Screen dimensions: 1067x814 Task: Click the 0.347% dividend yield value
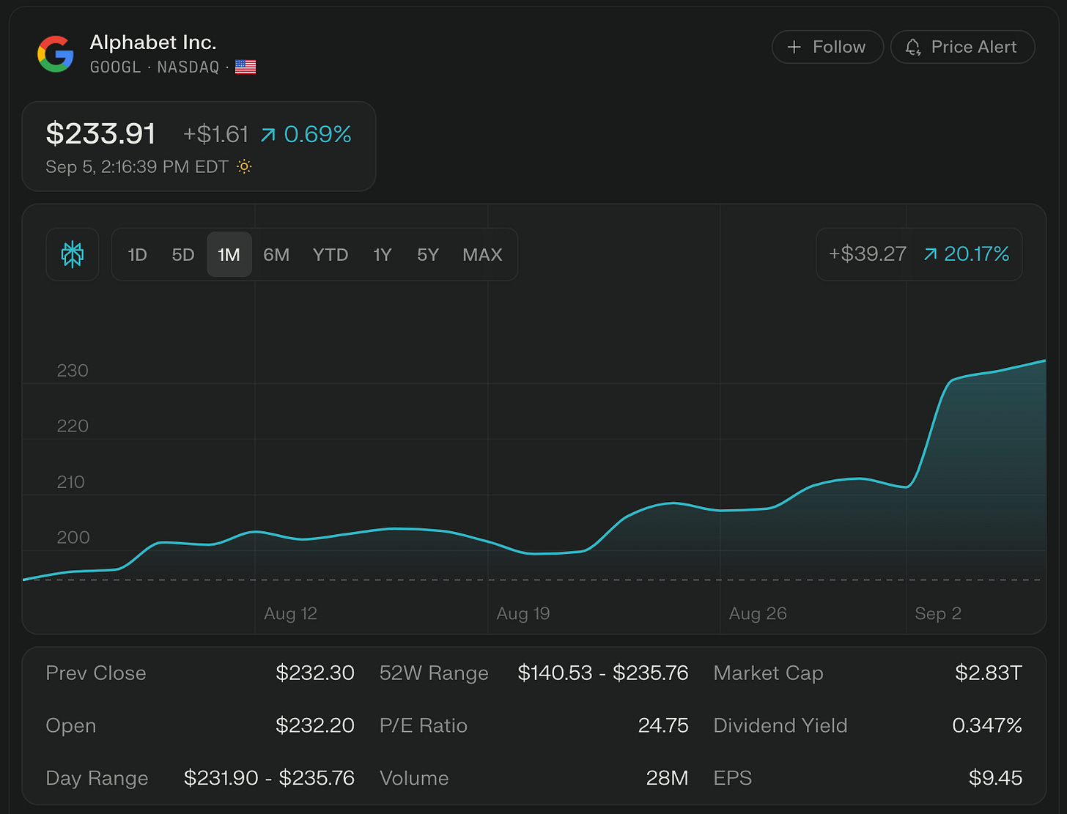987,726
